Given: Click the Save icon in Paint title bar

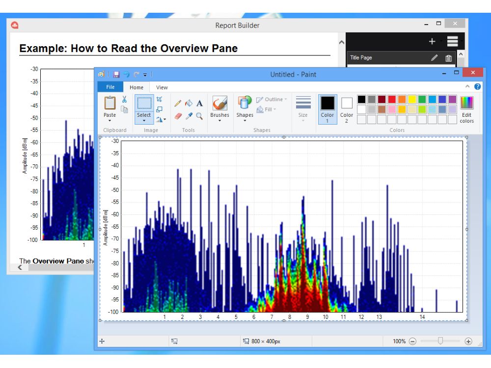Looking at the screenshot, I should [116, 75].
